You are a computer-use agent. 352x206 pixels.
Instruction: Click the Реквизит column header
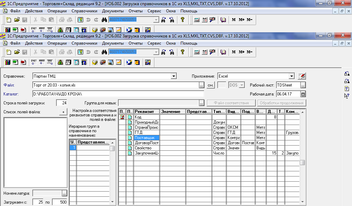pyautogui.click(x=146, y=112)
